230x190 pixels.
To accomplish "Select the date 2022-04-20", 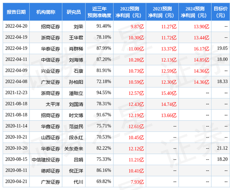I will click(x=16, y=26).
